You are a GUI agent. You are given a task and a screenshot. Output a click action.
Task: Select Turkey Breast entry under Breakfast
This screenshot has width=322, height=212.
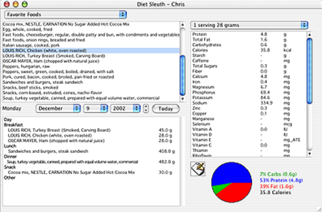92,130
